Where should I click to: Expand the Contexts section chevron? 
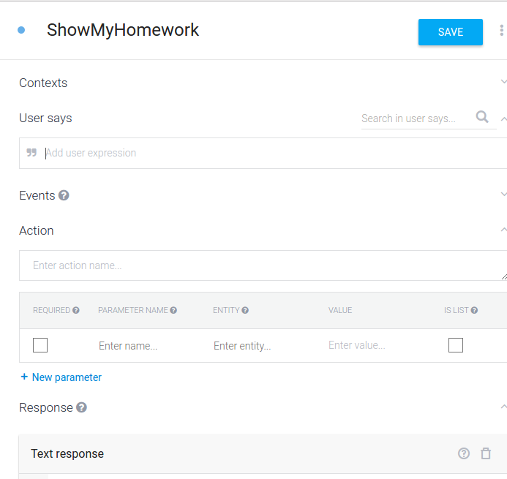[503, 82]
